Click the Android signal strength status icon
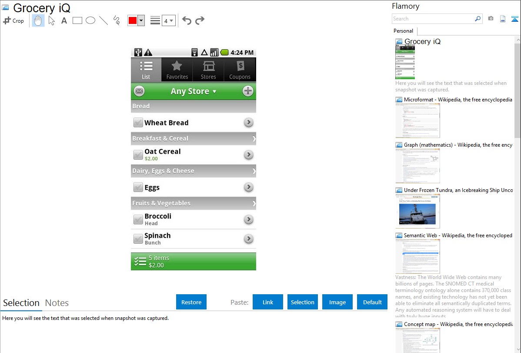521x353 pixels. click(x=214, y=52)
